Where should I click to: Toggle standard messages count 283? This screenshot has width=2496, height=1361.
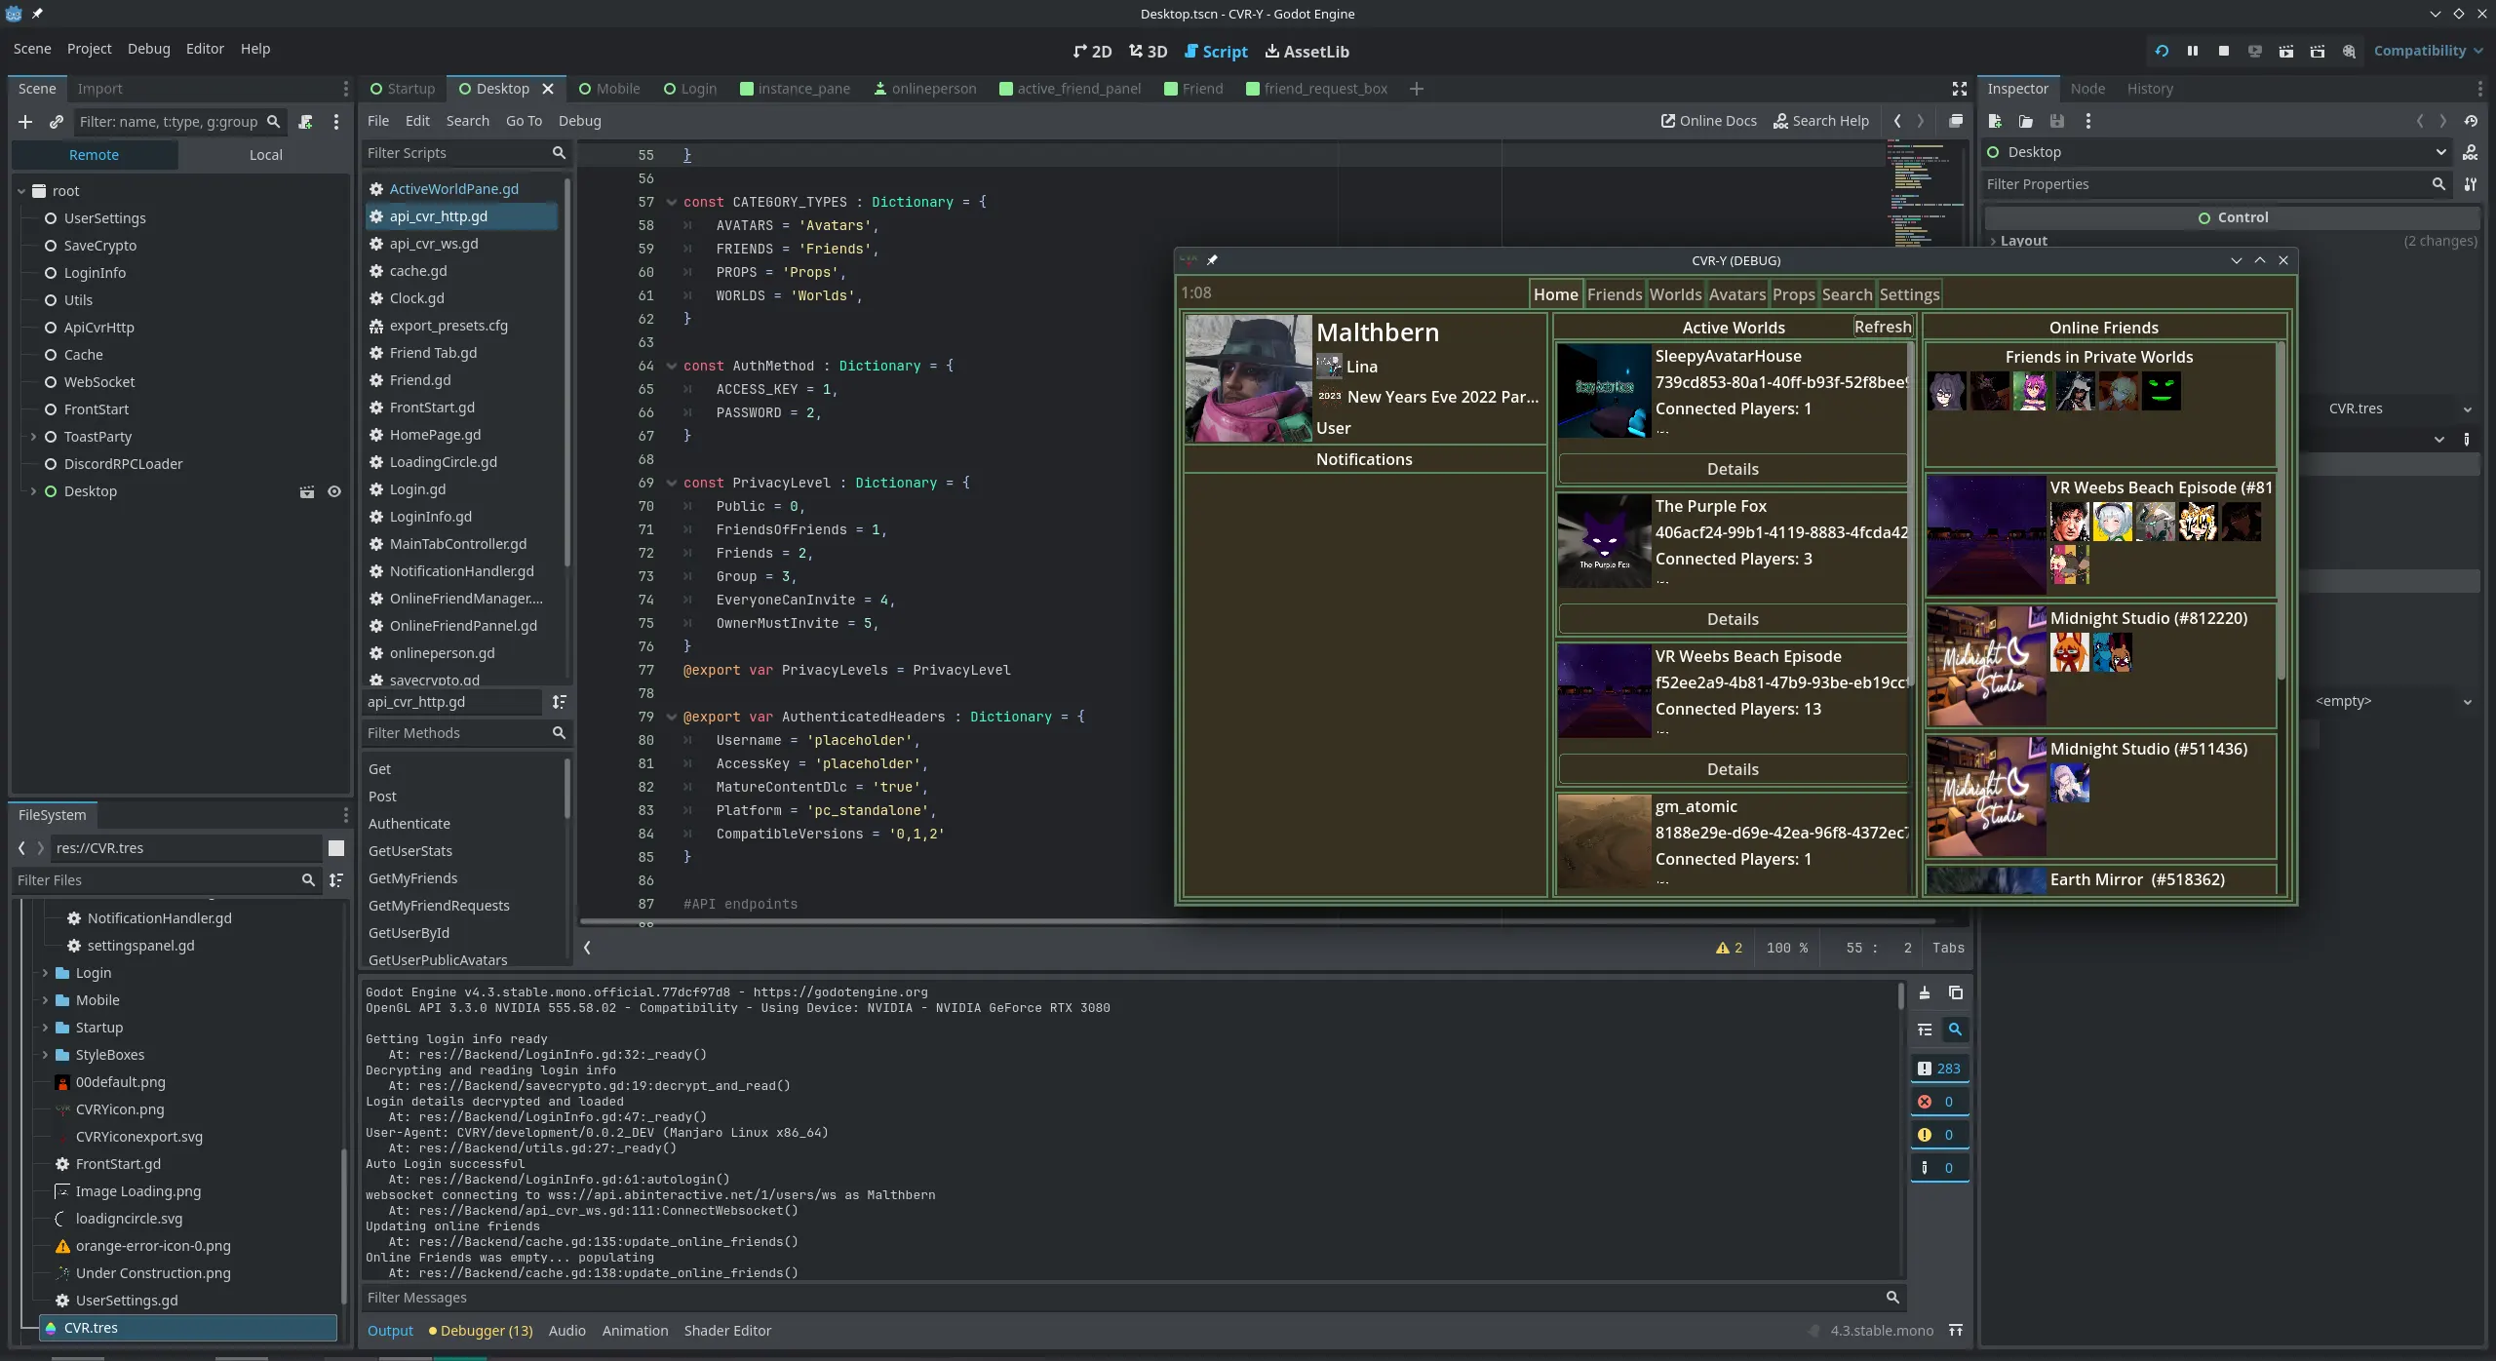[1939, 1069]
